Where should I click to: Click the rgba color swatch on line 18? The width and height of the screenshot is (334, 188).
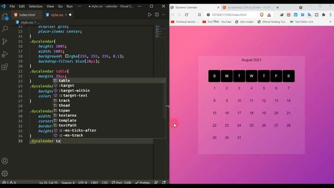[x=67, y=56]
